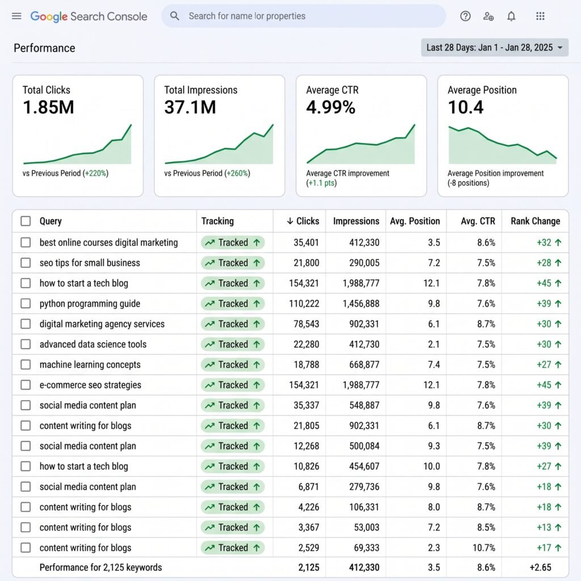Screen dimensions: 581x581
Task: Click Tracked badge for 'python programming guide'
Action: point(233,304)
